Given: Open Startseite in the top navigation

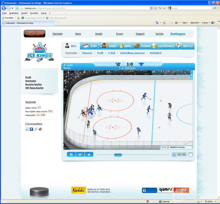Looking at the screenshot, I should [x=57, y=34].
